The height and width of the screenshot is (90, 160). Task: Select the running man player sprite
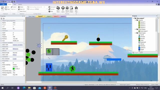tap(72, 68)
